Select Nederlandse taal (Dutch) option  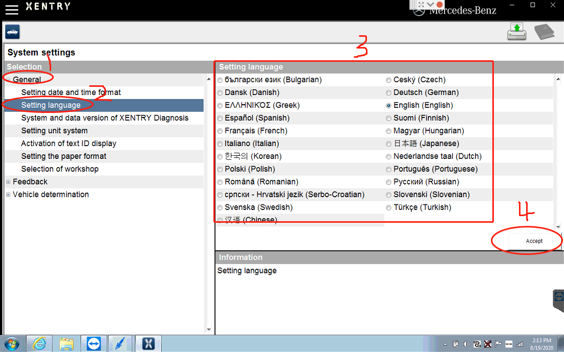click(388, 157)
